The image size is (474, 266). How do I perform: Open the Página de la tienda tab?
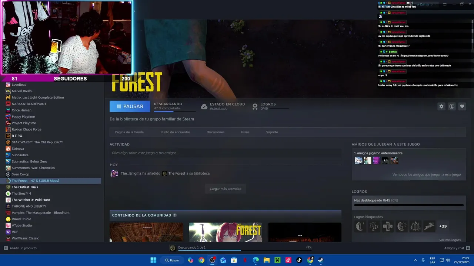pos(129,132)
